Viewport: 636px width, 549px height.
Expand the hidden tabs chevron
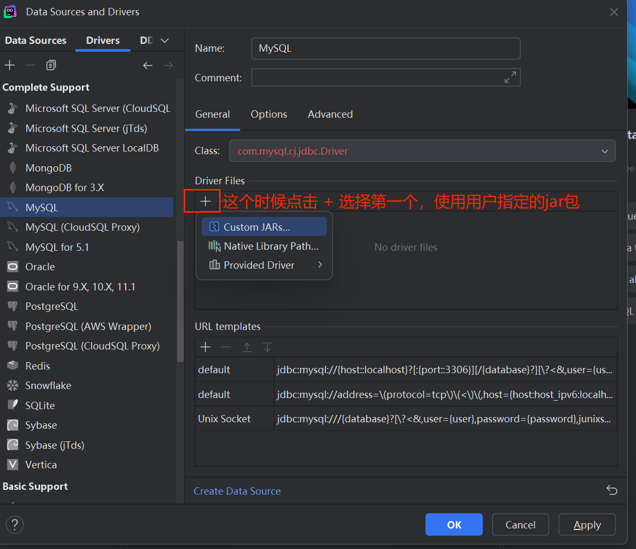(165, 41)
